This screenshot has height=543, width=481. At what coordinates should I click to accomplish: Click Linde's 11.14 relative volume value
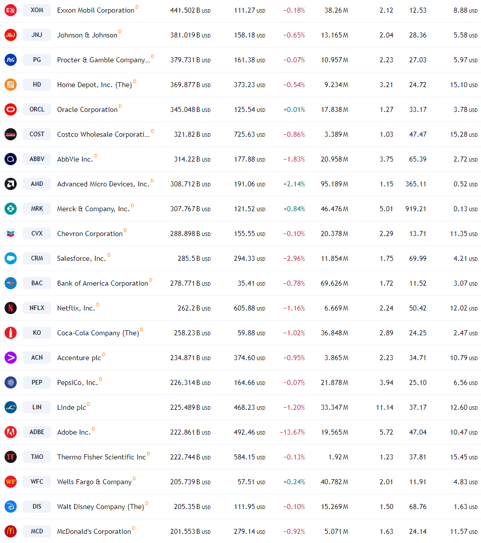coord(384,408)
